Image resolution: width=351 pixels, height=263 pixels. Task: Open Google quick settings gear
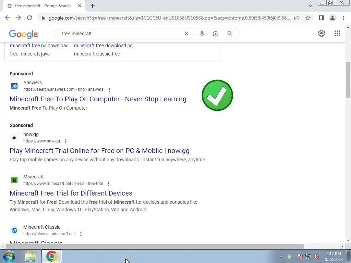[x=322, y=33]
